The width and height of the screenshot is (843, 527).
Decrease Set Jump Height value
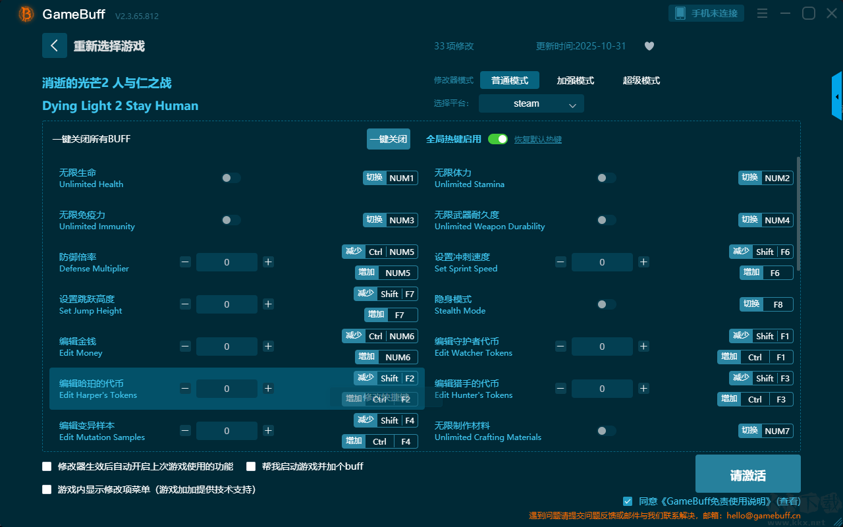[185, 304]
